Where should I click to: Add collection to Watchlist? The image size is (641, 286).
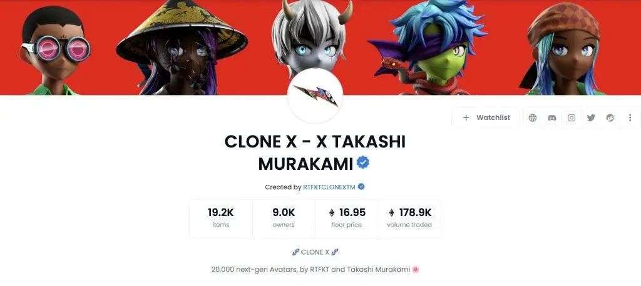[x=486, y=117]
